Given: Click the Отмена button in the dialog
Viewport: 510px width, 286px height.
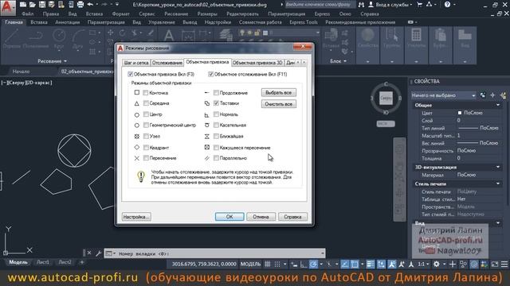Looking at the screenshot, I should click(x=261, y=217).
